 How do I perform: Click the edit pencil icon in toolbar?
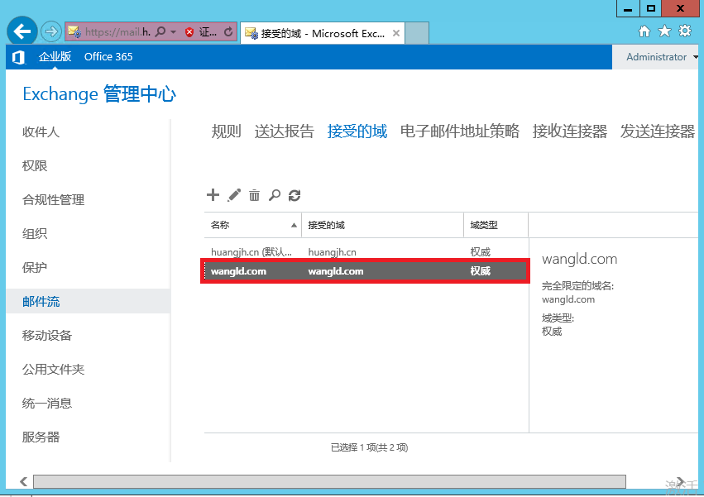click(234, 195)
